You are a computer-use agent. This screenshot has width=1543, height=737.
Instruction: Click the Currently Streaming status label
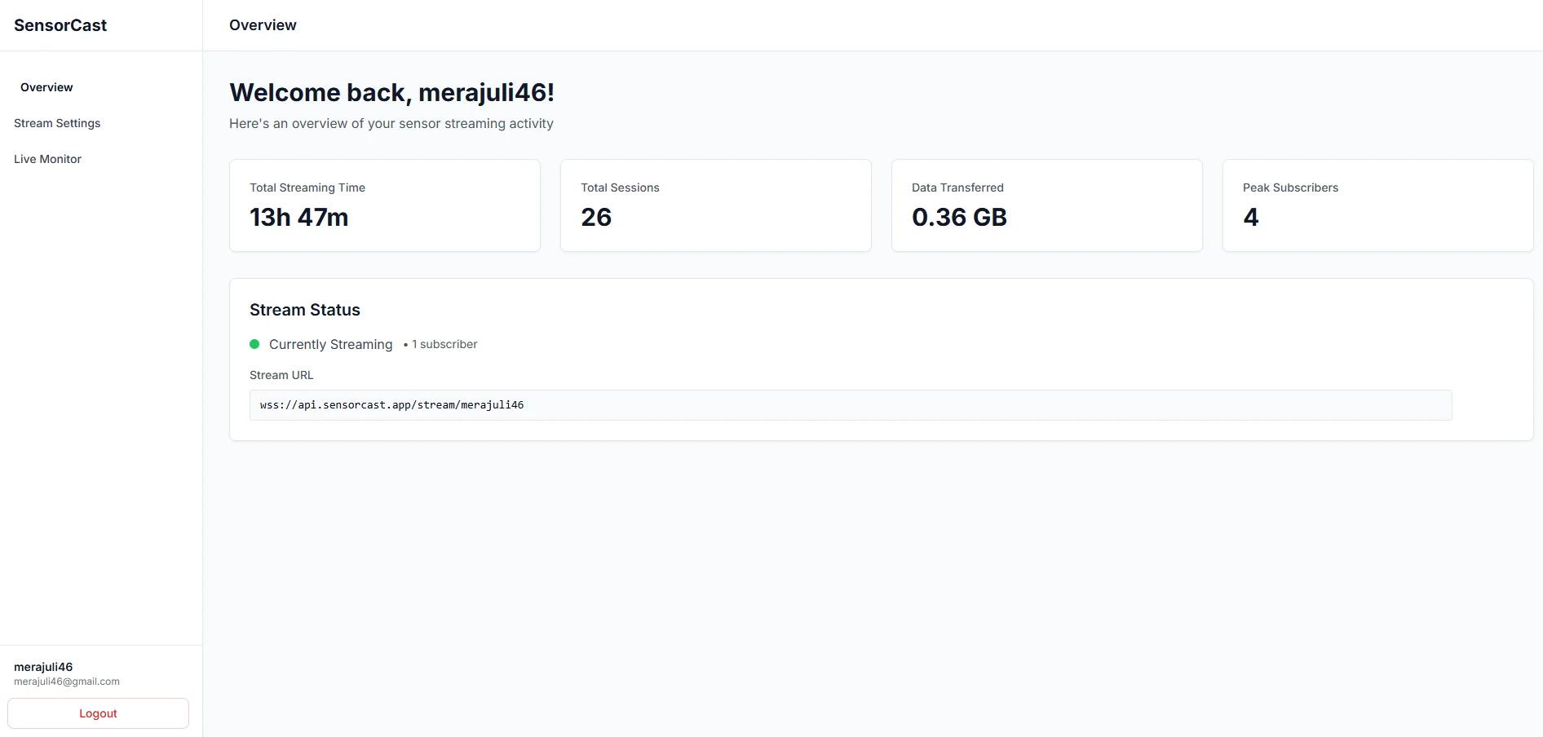coord(330,344)
